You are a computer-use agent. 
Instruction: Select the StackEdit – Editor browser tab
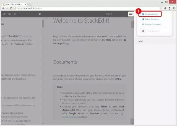click(14, 4)
